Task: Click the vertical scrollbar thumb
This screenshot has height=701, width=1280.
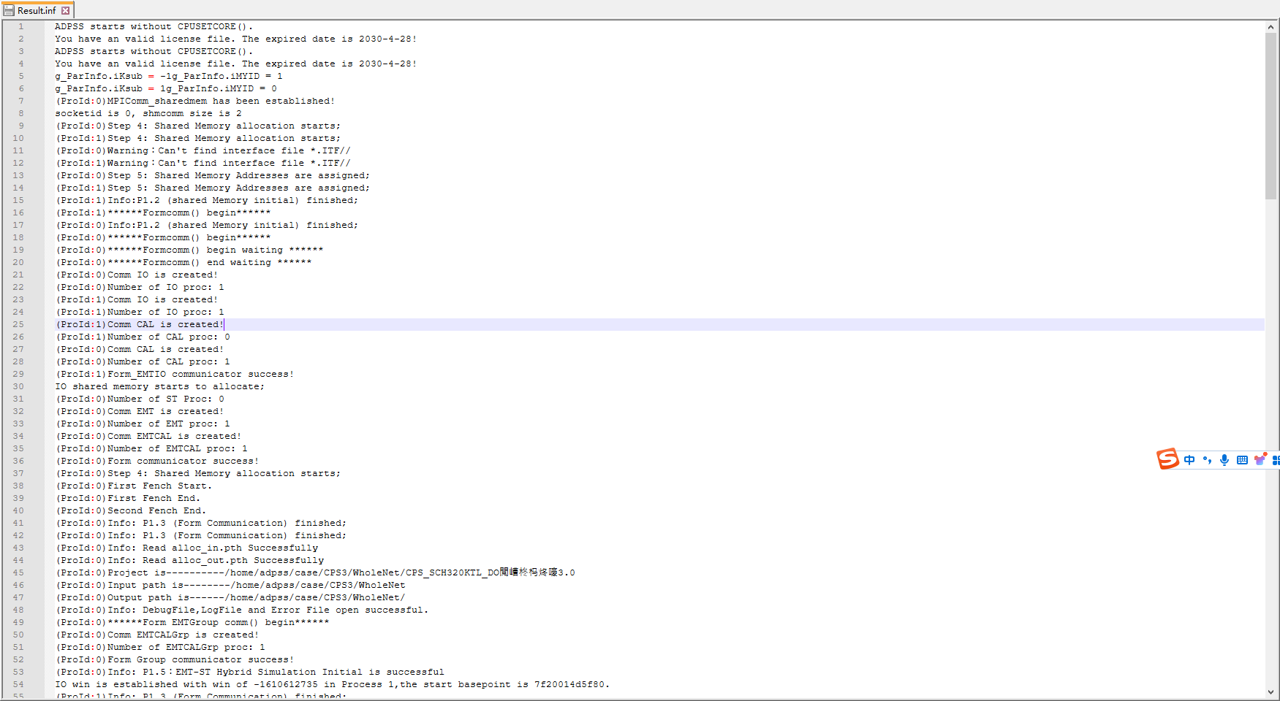Action: (1271, 115)
